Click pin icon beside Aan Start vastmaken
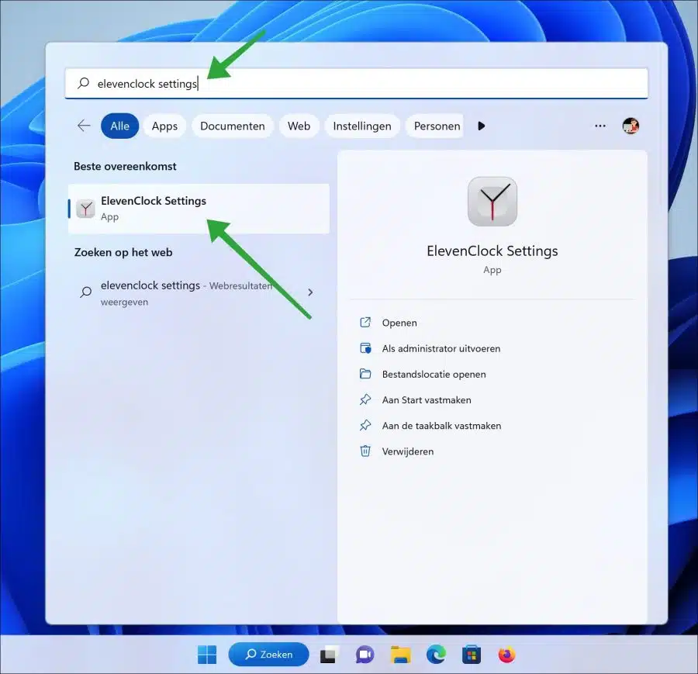Image resolution: width=698 pixels, height=674 pixels. (x=365, y=399)
